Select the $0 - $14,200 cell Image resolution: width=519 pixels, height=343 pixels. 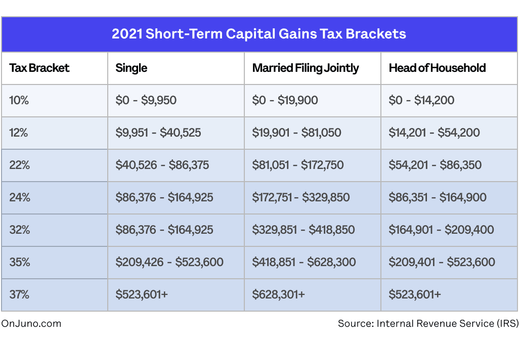point(421,101)
